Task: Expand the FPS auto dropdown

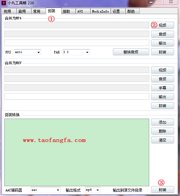Action: point(28,52)
